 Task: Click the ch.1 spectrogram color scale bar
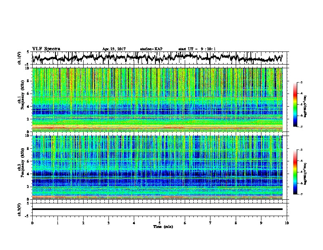coord(295,105)
